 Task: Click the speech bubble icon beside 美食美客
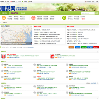2,71
